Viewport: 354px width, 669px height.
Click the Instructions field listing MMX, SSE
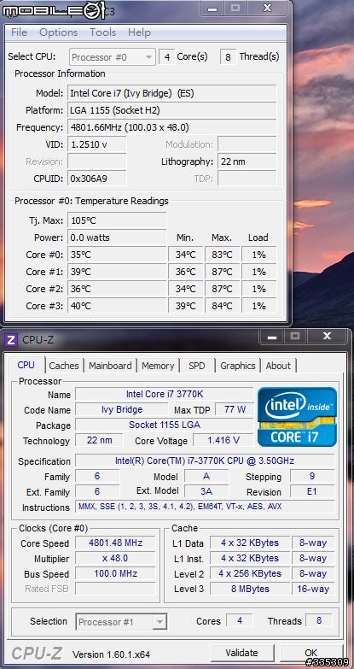coord(205,507)
